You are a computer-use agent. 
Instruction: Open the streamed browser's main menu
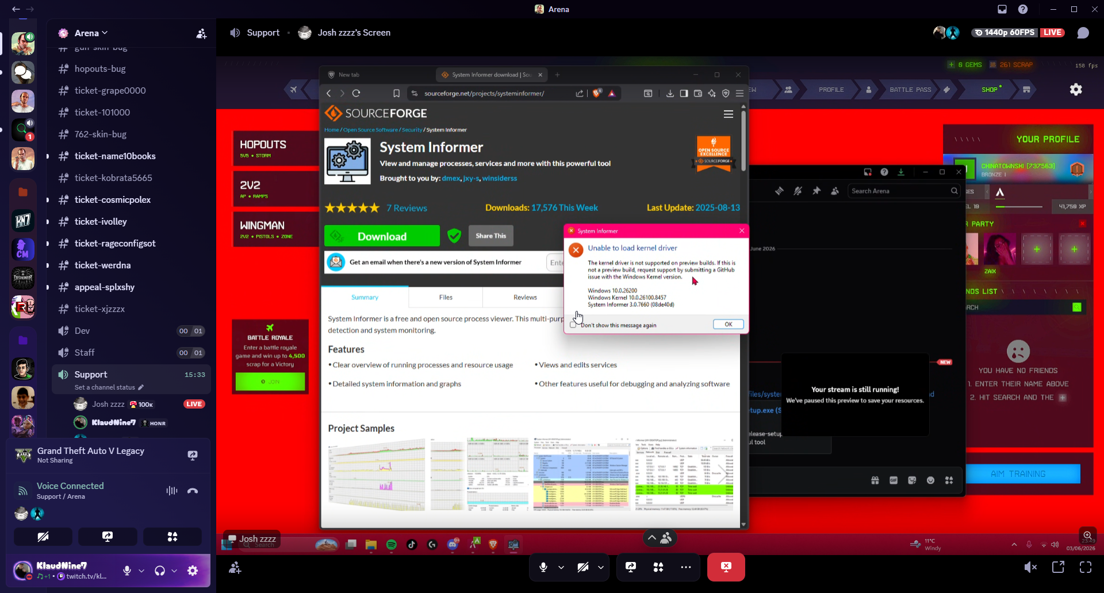pos(740,93)
